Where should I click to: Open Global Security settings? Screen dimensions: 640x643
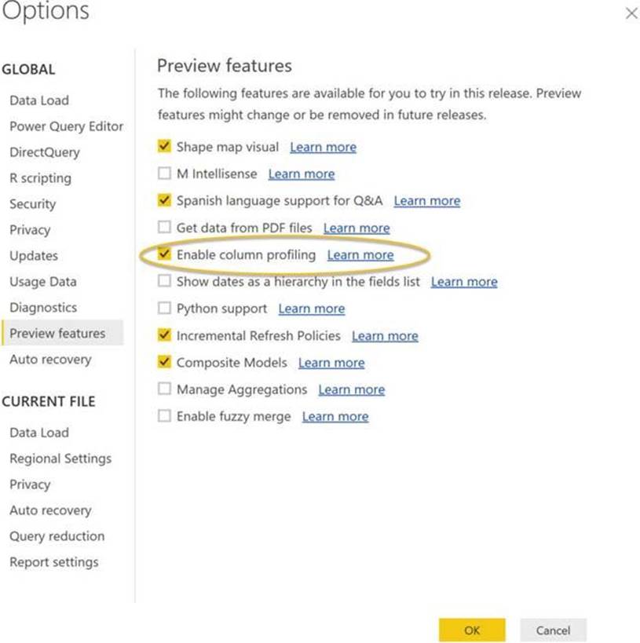(x=32, y=204)
